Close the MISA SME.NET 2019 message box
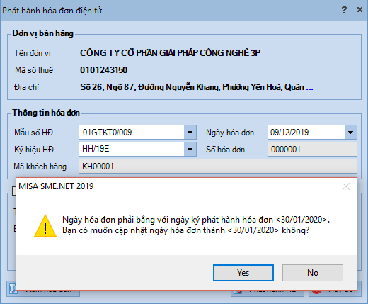Screen dimensions: 368x304 [x=346, y=186]
